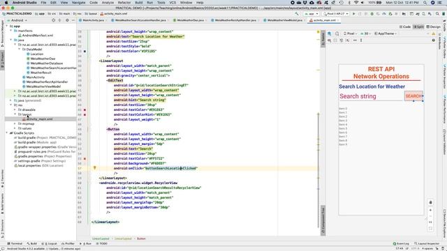Open the Refactor menu

(x=124, y=3)
